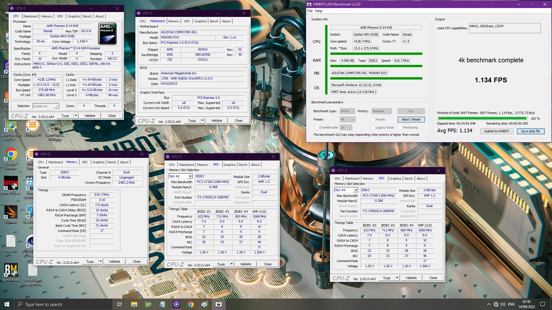The image size is (552, 310).
Task: Click Tools button in Slot #4 CPU-Z window
Action: tap(386, 278)
